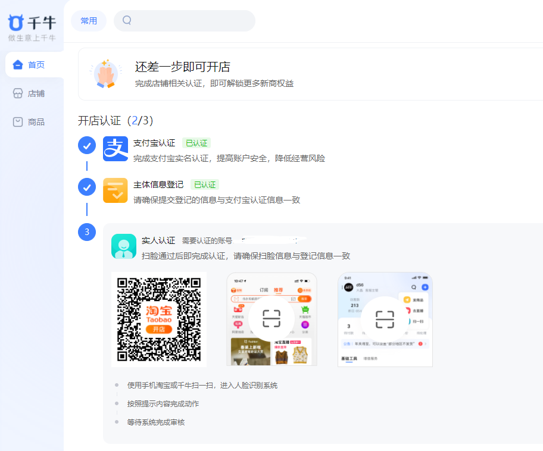Click the scan icon on Qianniu app screenshot
Screen dimensions: 543x451
(385, 320)
